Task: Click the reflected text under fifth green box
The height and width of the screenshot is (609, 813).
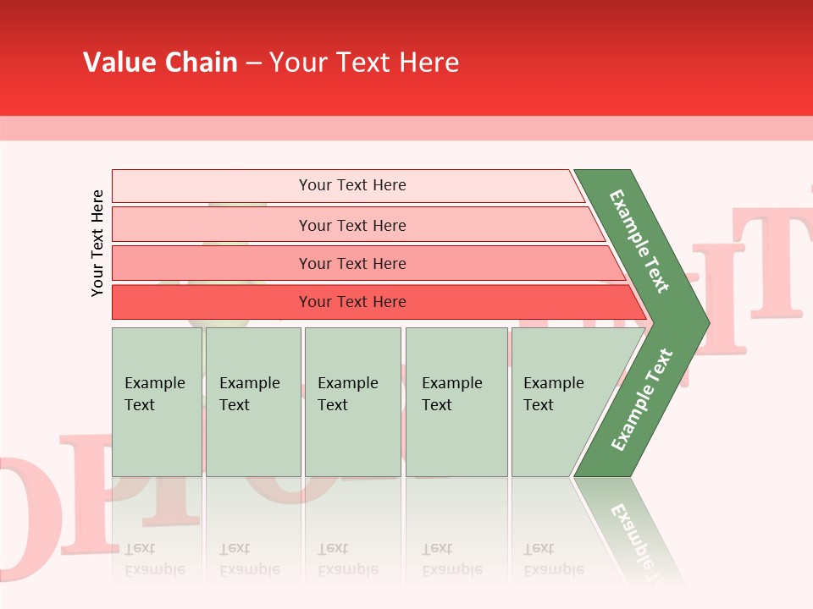Action: 553,558
